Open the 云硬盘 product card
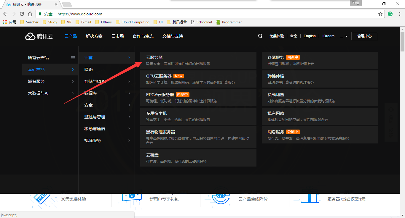 click(198, 158)
